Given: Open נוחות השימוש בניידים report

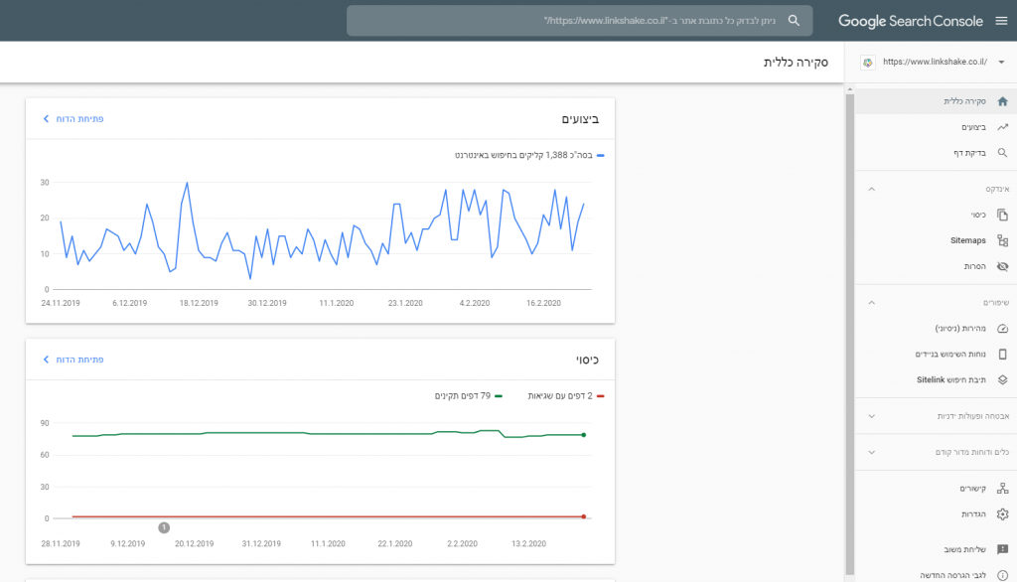Looking at the screenshot, I should tap(936, 355).
